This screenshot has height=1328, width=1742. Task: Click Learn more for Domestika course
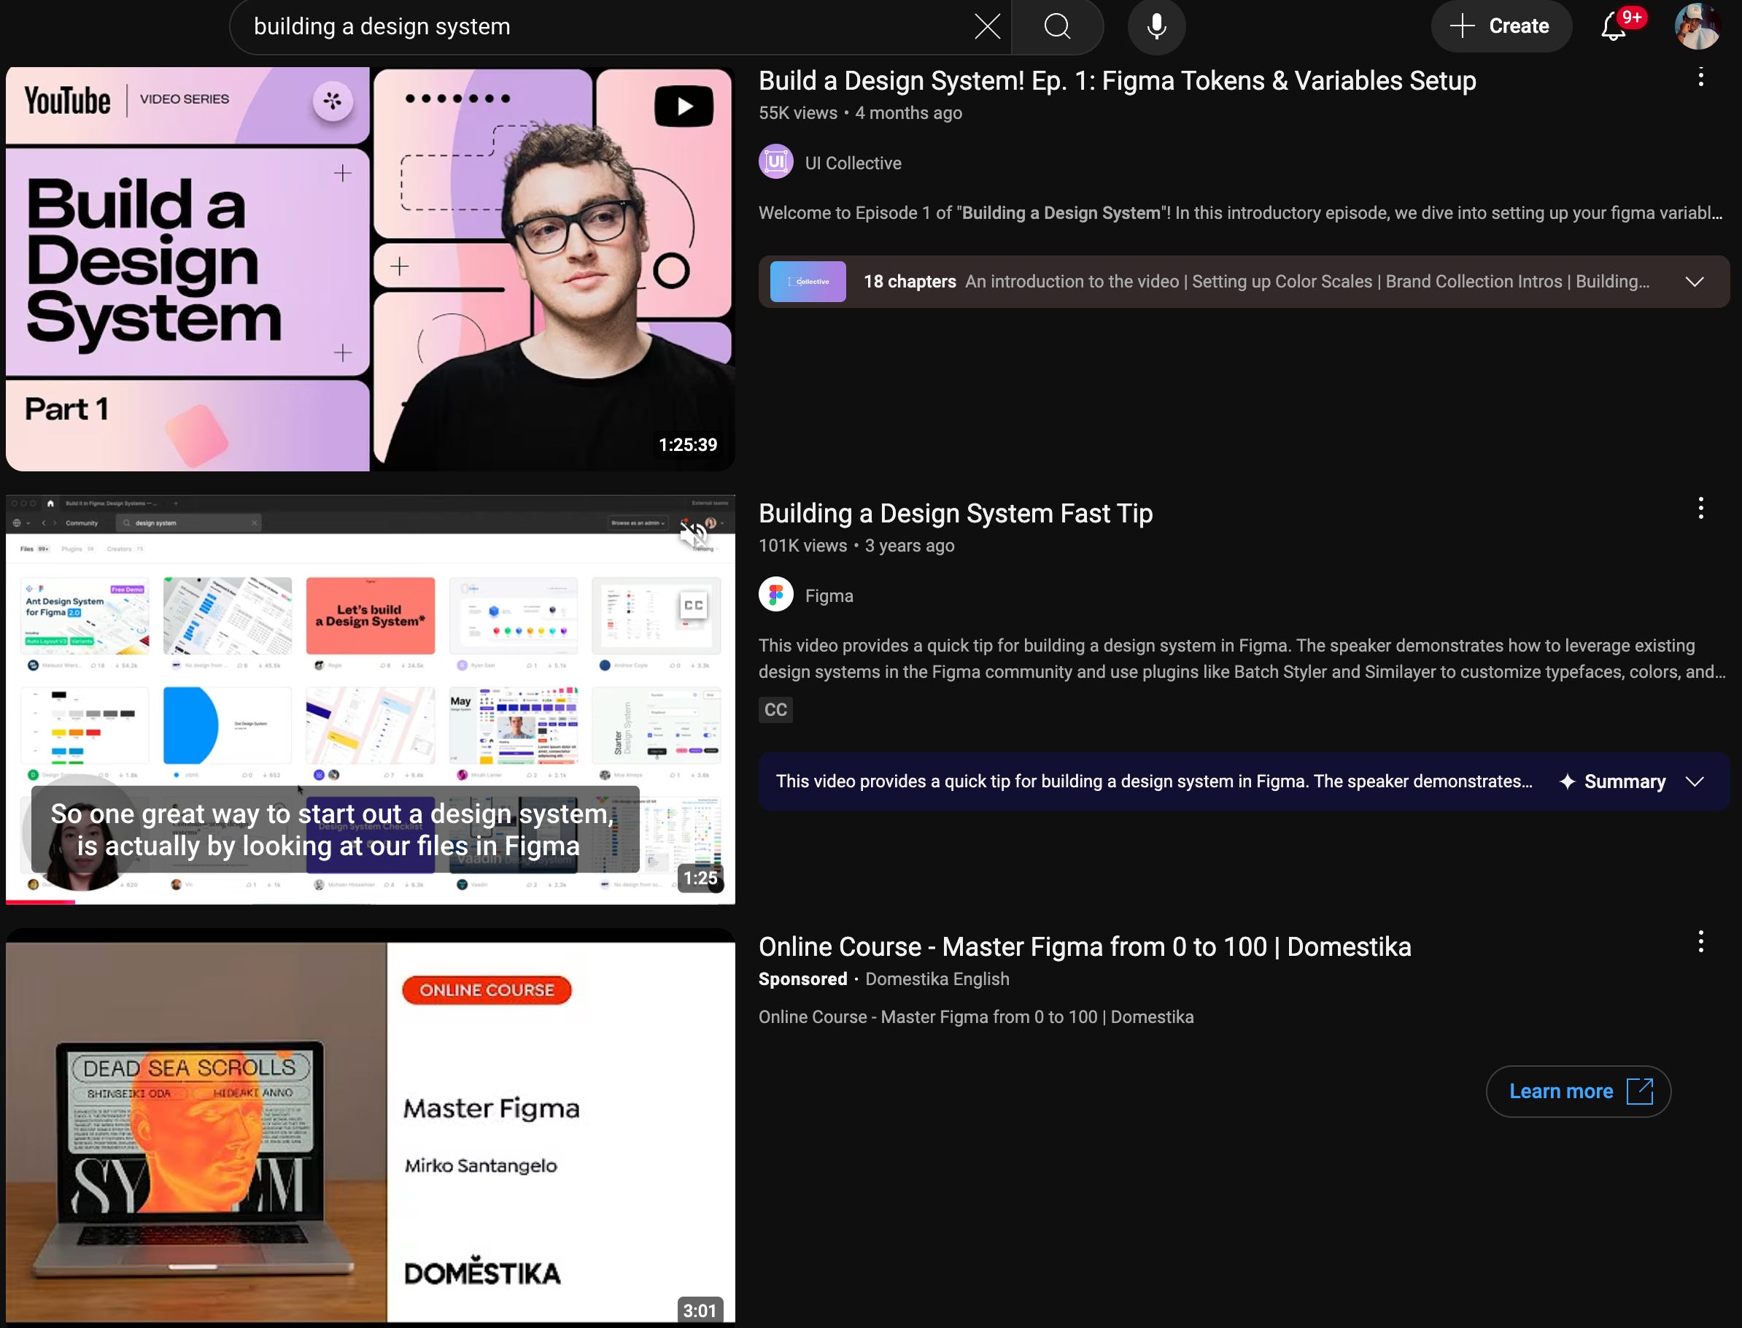pos(1578,1092)
